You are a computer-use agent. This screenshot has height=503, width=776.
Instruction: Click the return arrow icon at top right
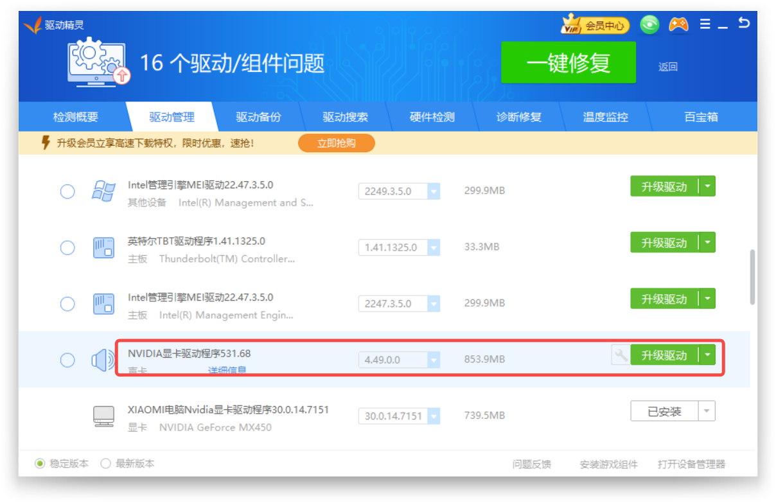tap(743, 23)
